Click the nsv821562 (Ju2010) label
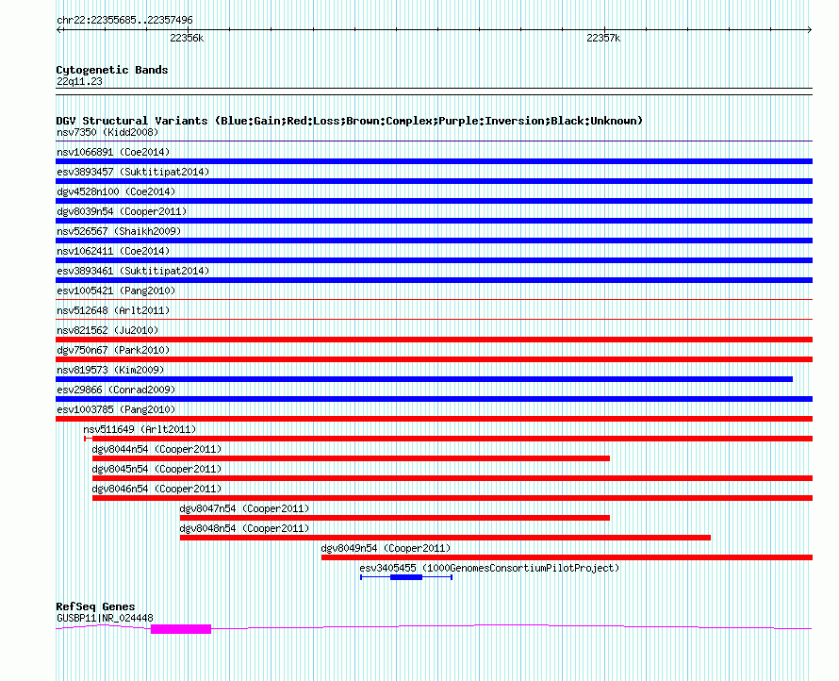 [x=107, y=330]
